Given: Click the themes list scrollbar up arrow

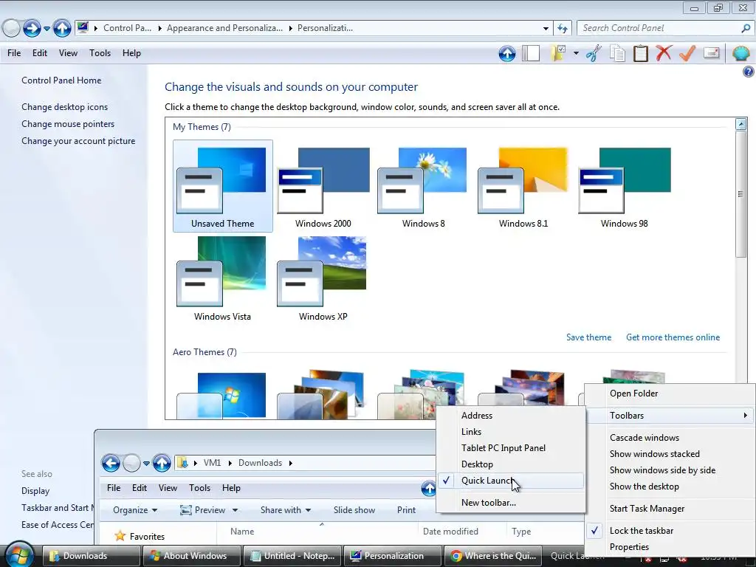Looking at the screenshot, I should [x=741, y=124].
